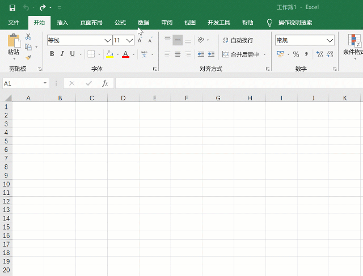The height and width of the screenshot is (276, 363).
Task: Switch to the 插入 ribbon tab
Action: [x=62, y=23]
